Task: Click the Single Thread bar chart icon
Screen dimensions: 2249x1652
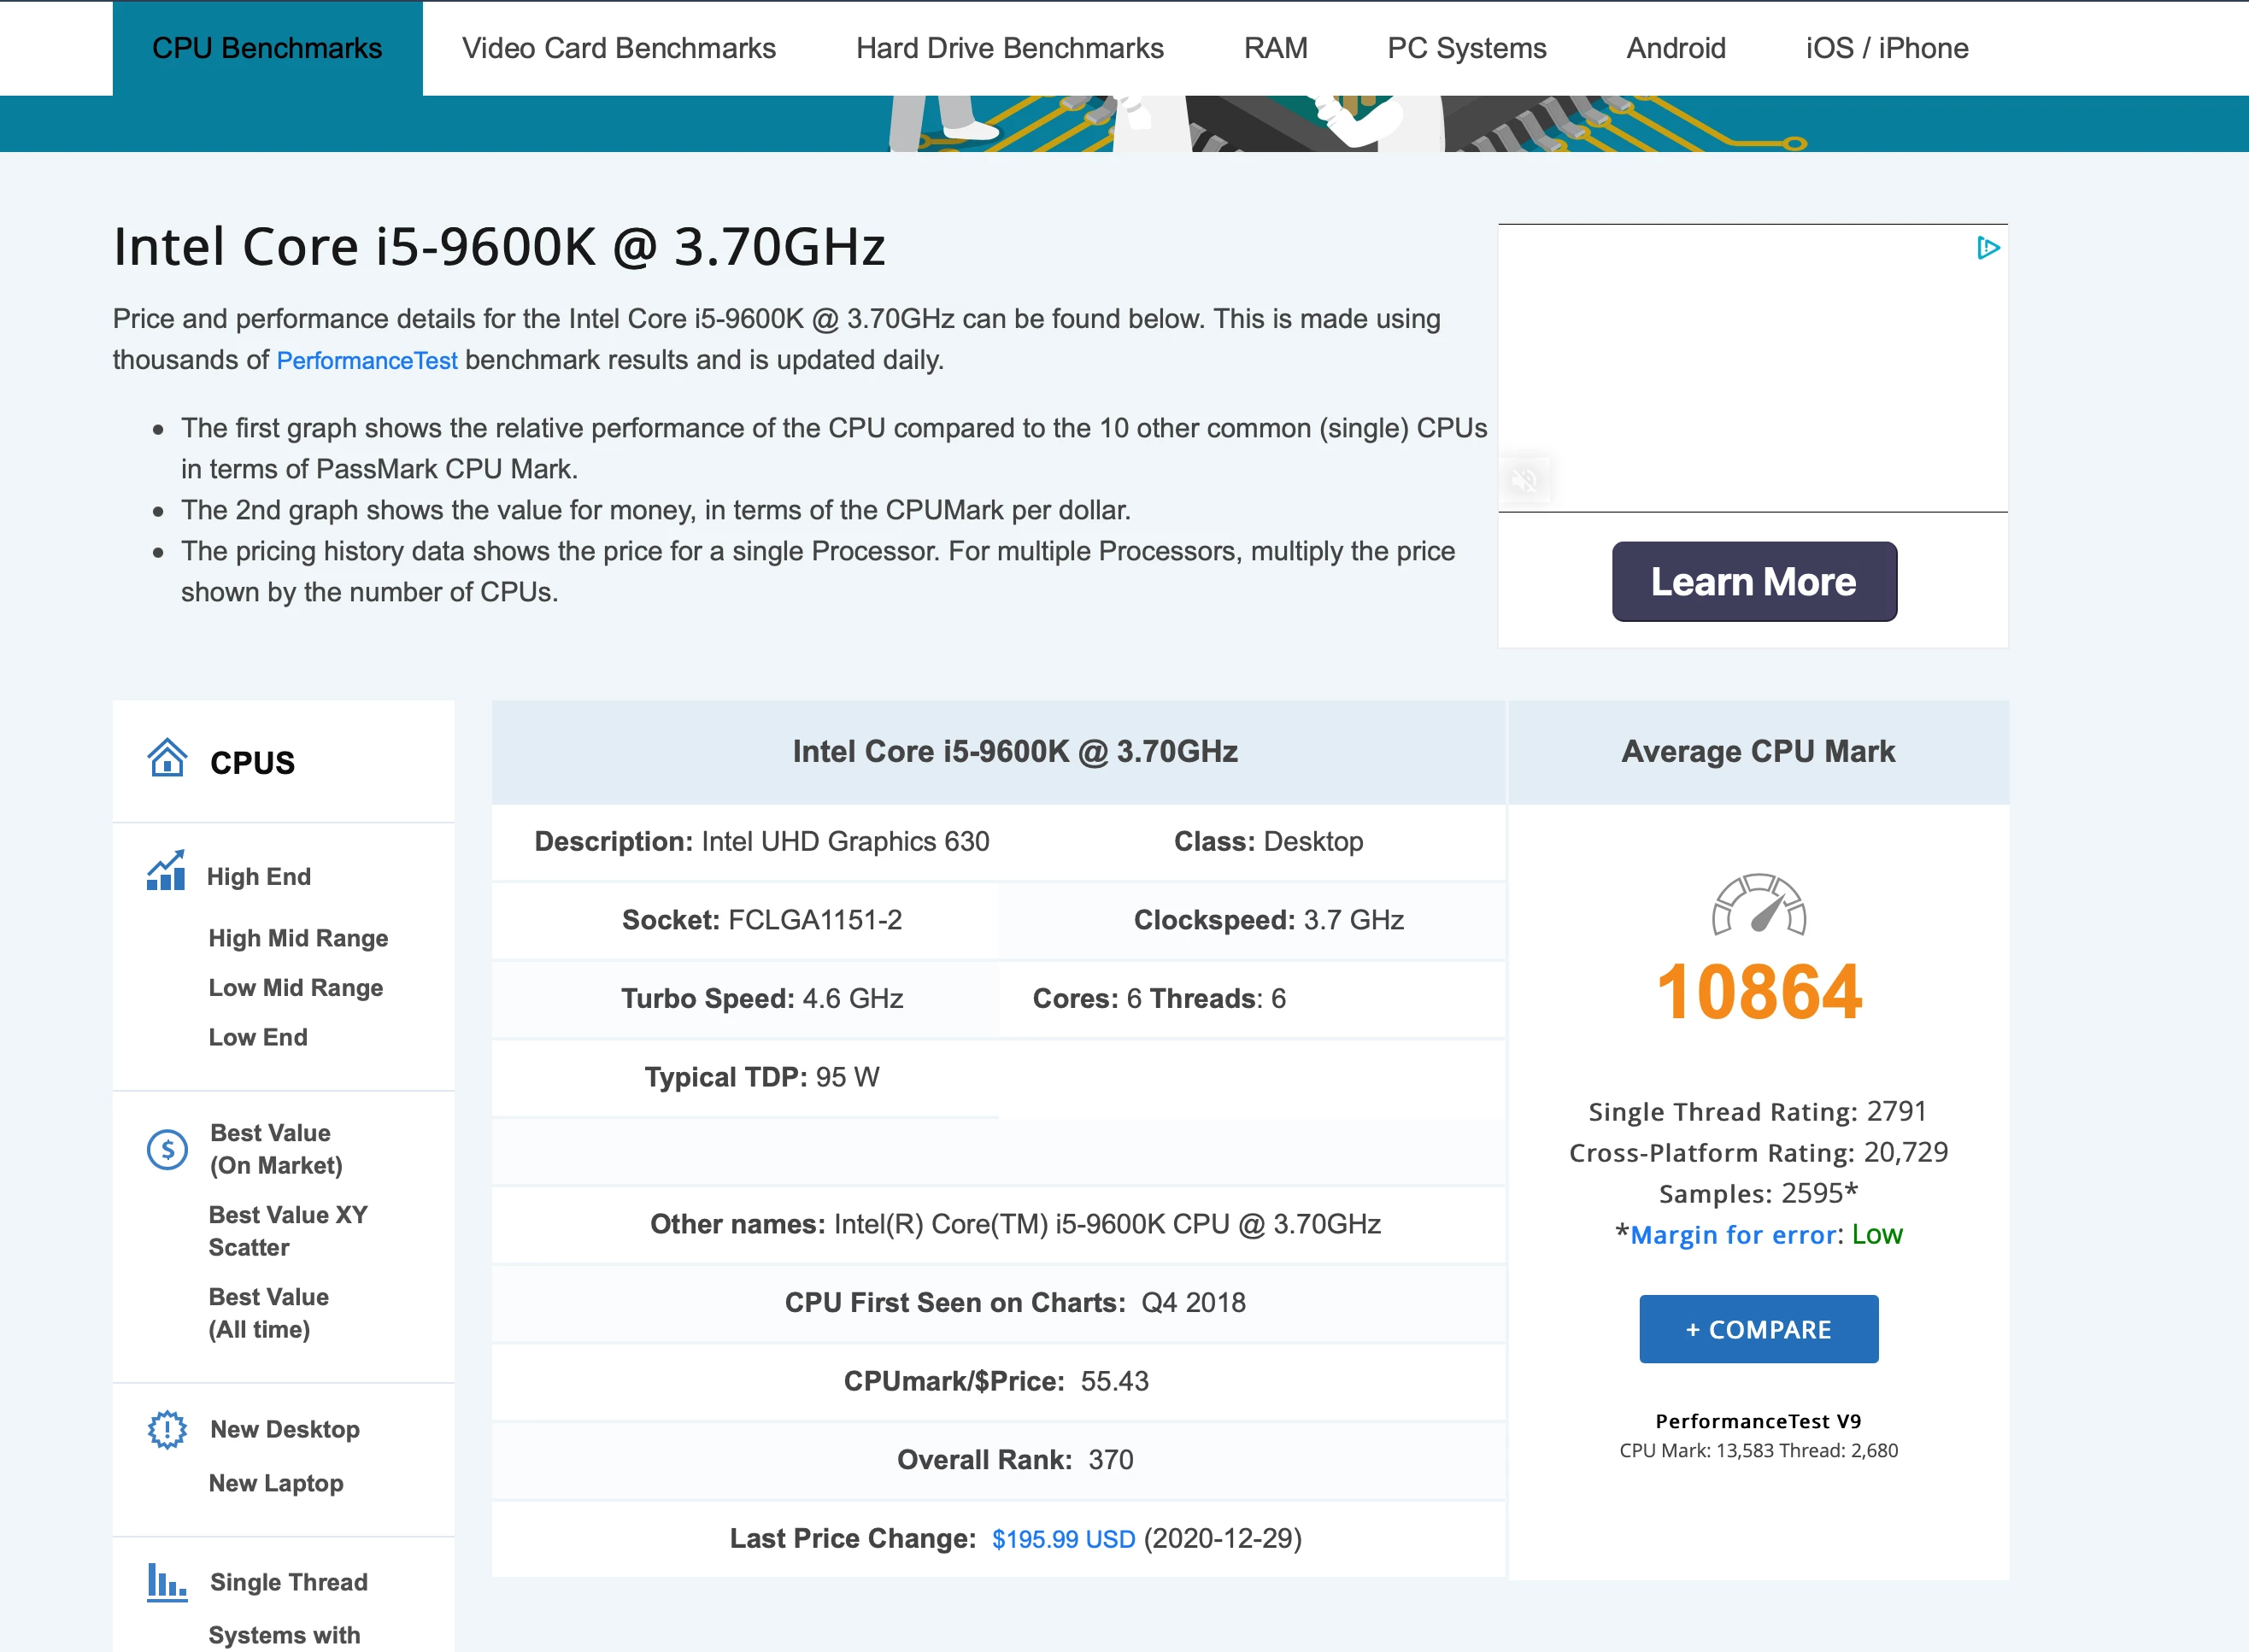Action: click(166, 1582)
